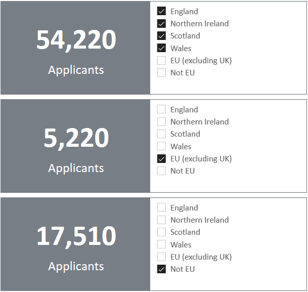Check Wales in the middle slicer

pos(161,146)
